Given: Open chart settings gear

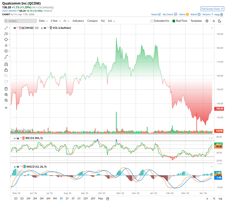Looking at the screenshot, I should 207,21.
